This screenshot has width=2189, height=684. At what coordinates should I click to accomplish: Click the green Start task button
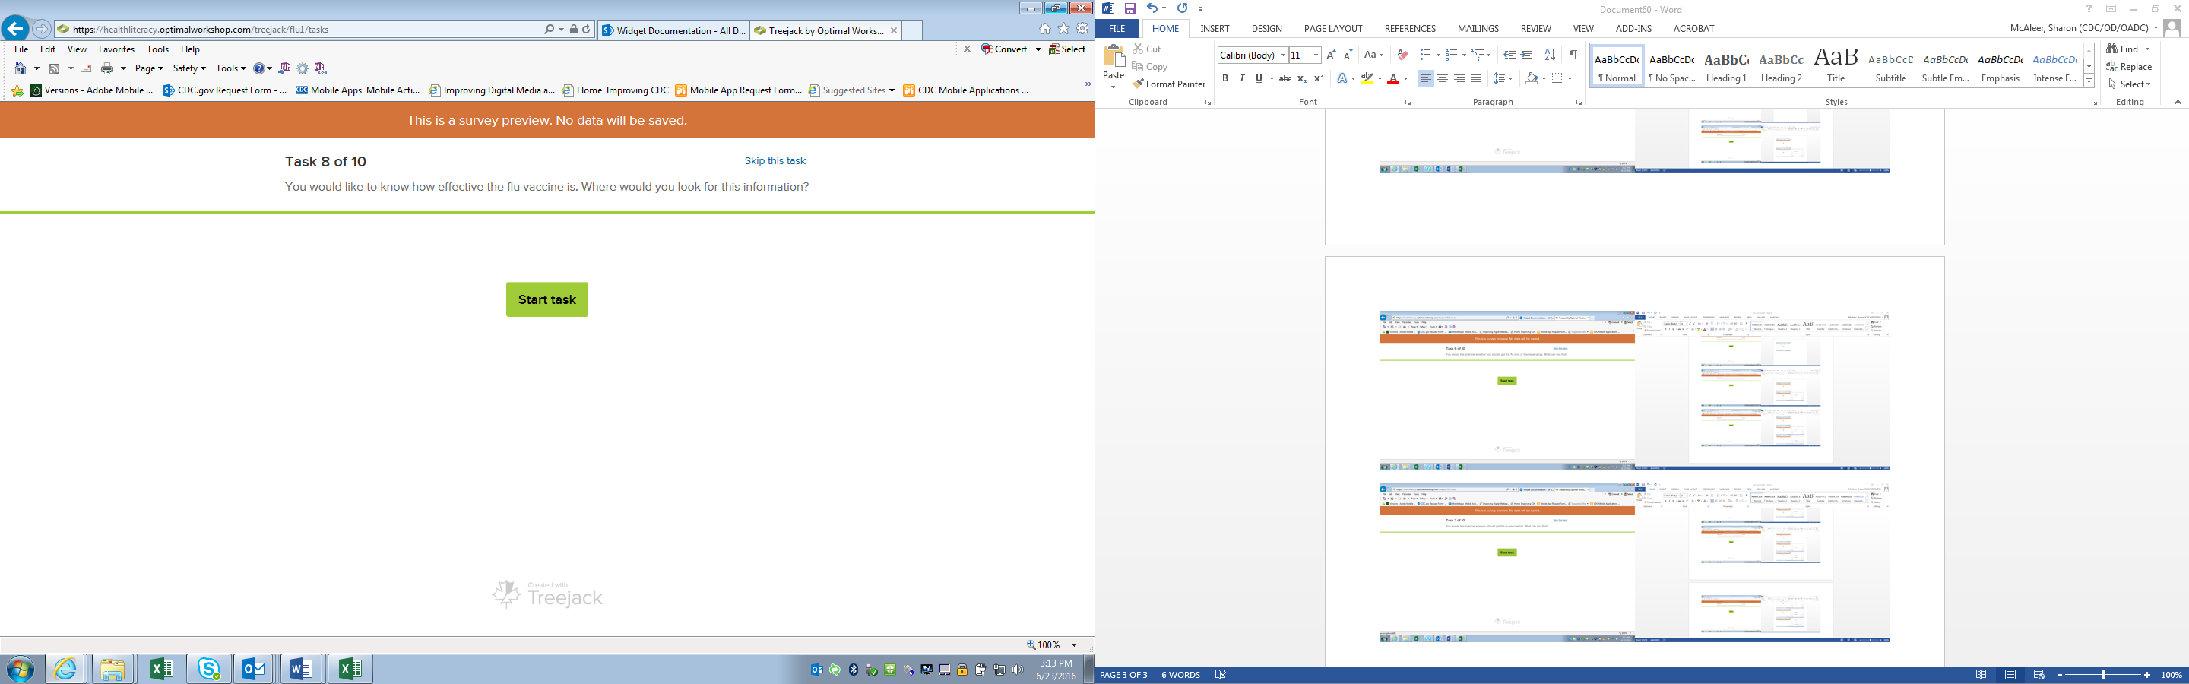click(547, 300)
